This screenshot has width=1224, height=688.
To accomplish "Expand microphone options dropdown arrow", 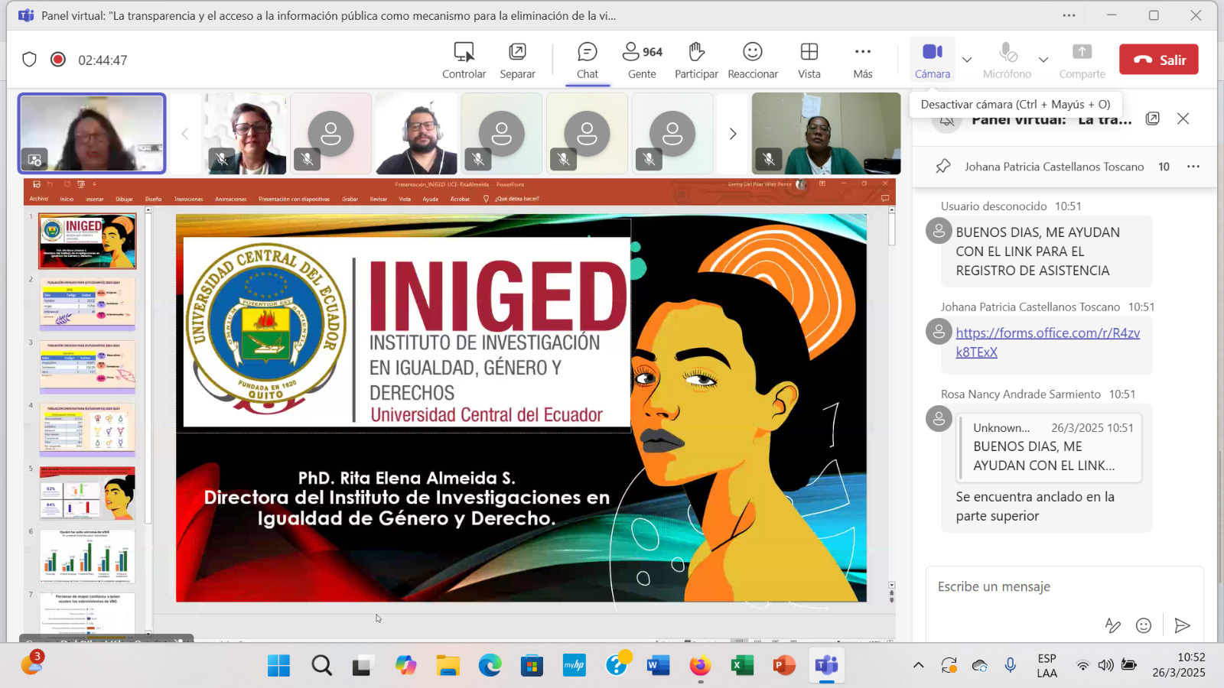I will [x=1043, y=60].
